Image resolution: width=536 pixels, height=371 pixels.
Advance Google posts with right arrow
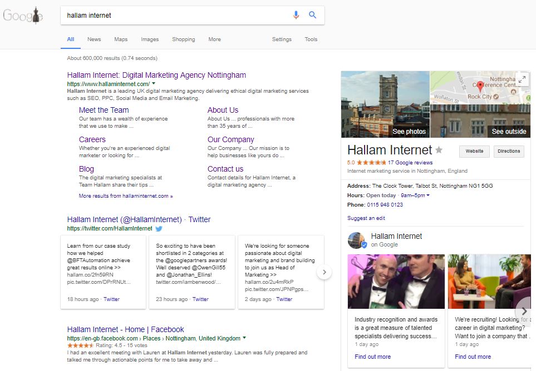(x=524, y=311)
